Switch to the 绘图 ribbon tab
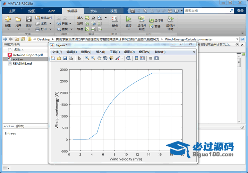This screenshot has width=248, height=173. point(32,11)
